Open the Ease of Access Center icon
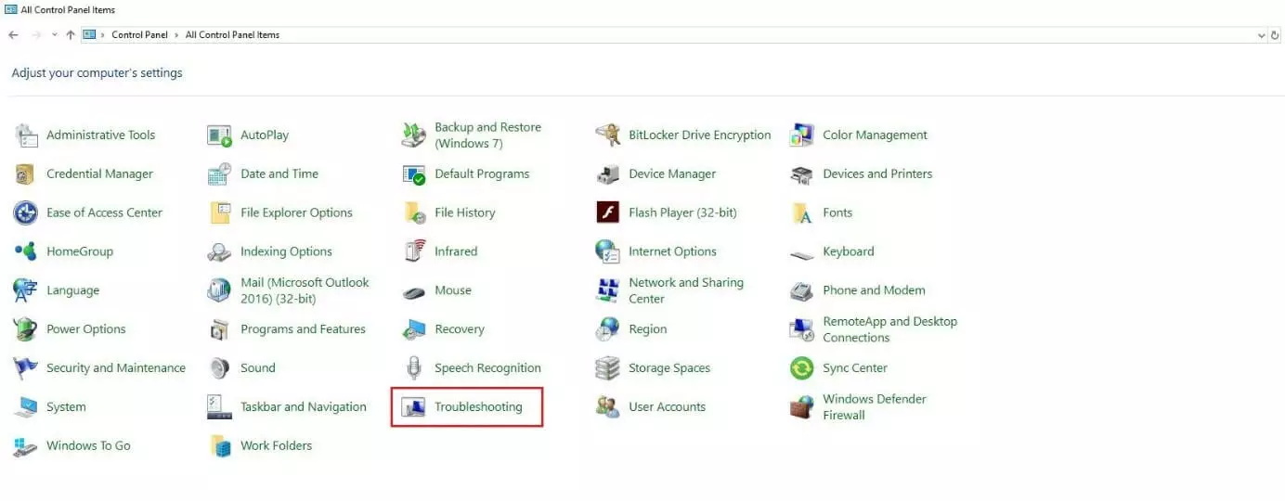This screenshot has height=501, width=1285. (26, 213)
